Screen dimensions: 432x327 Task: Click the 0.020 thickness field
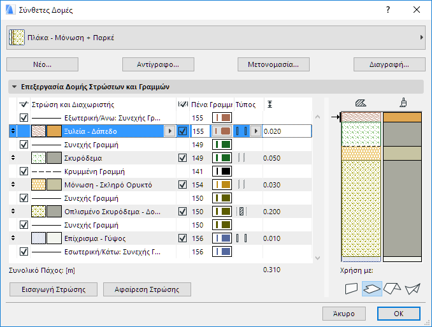[287, 131]
